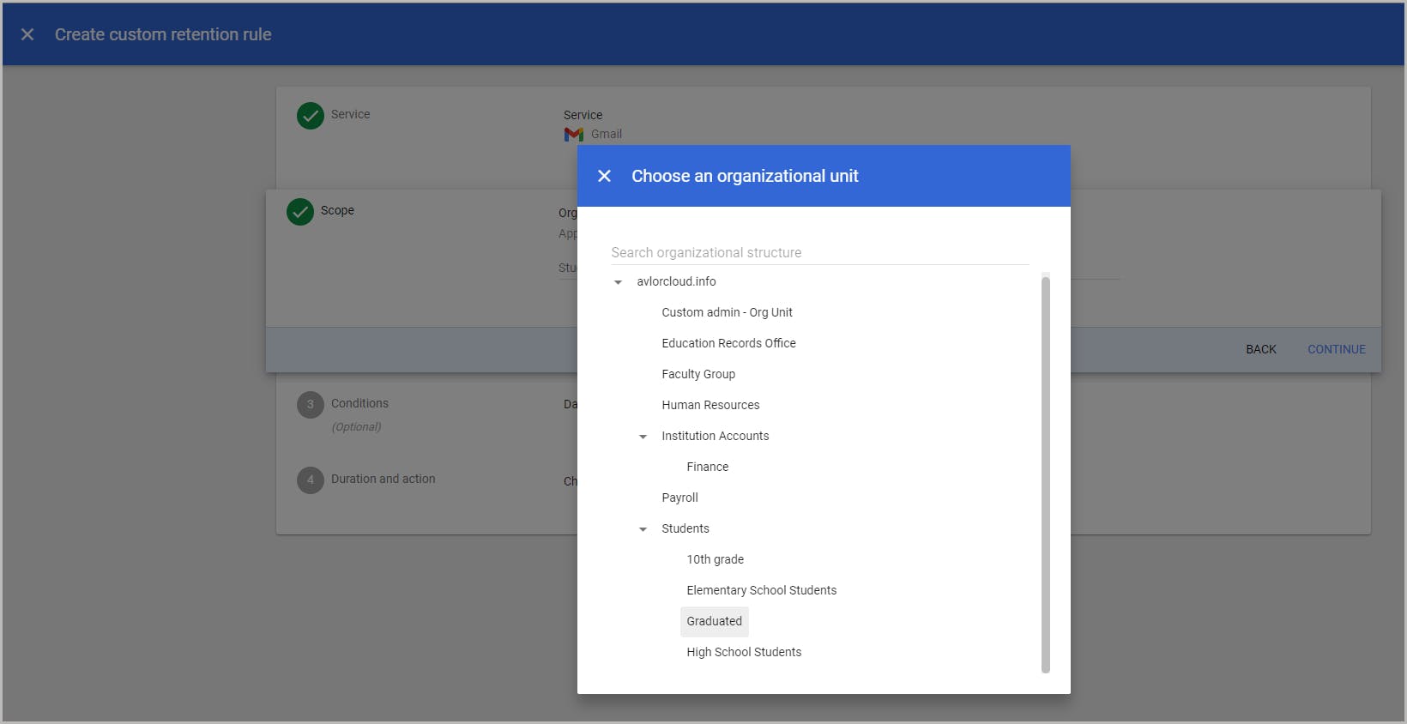The height and width of the screenshot is (724, 1407).
Task: Select Institution Accounts org unit
Action: coord(715,436)
